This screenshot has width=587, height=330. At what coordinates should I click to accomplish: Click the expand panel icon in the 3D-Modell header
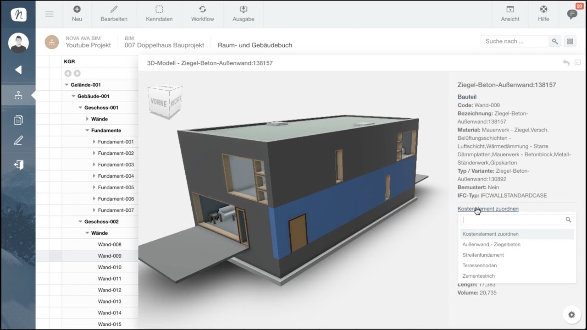pos(578,62)
